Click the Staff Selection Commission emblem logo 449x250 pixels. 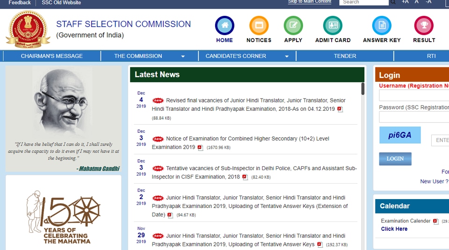pyautogui.click(x=28, y=29)
